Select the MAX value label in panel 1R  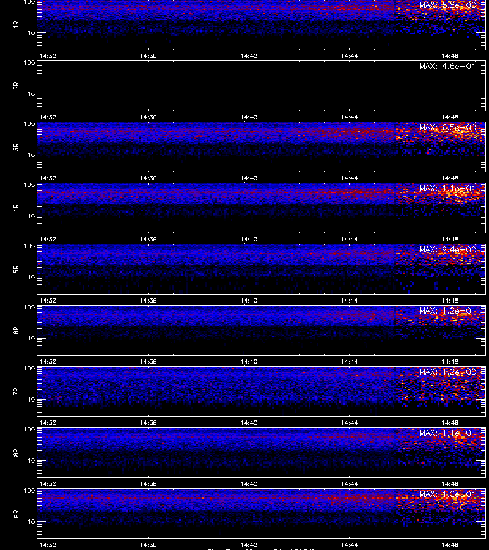tap(447, 5)
